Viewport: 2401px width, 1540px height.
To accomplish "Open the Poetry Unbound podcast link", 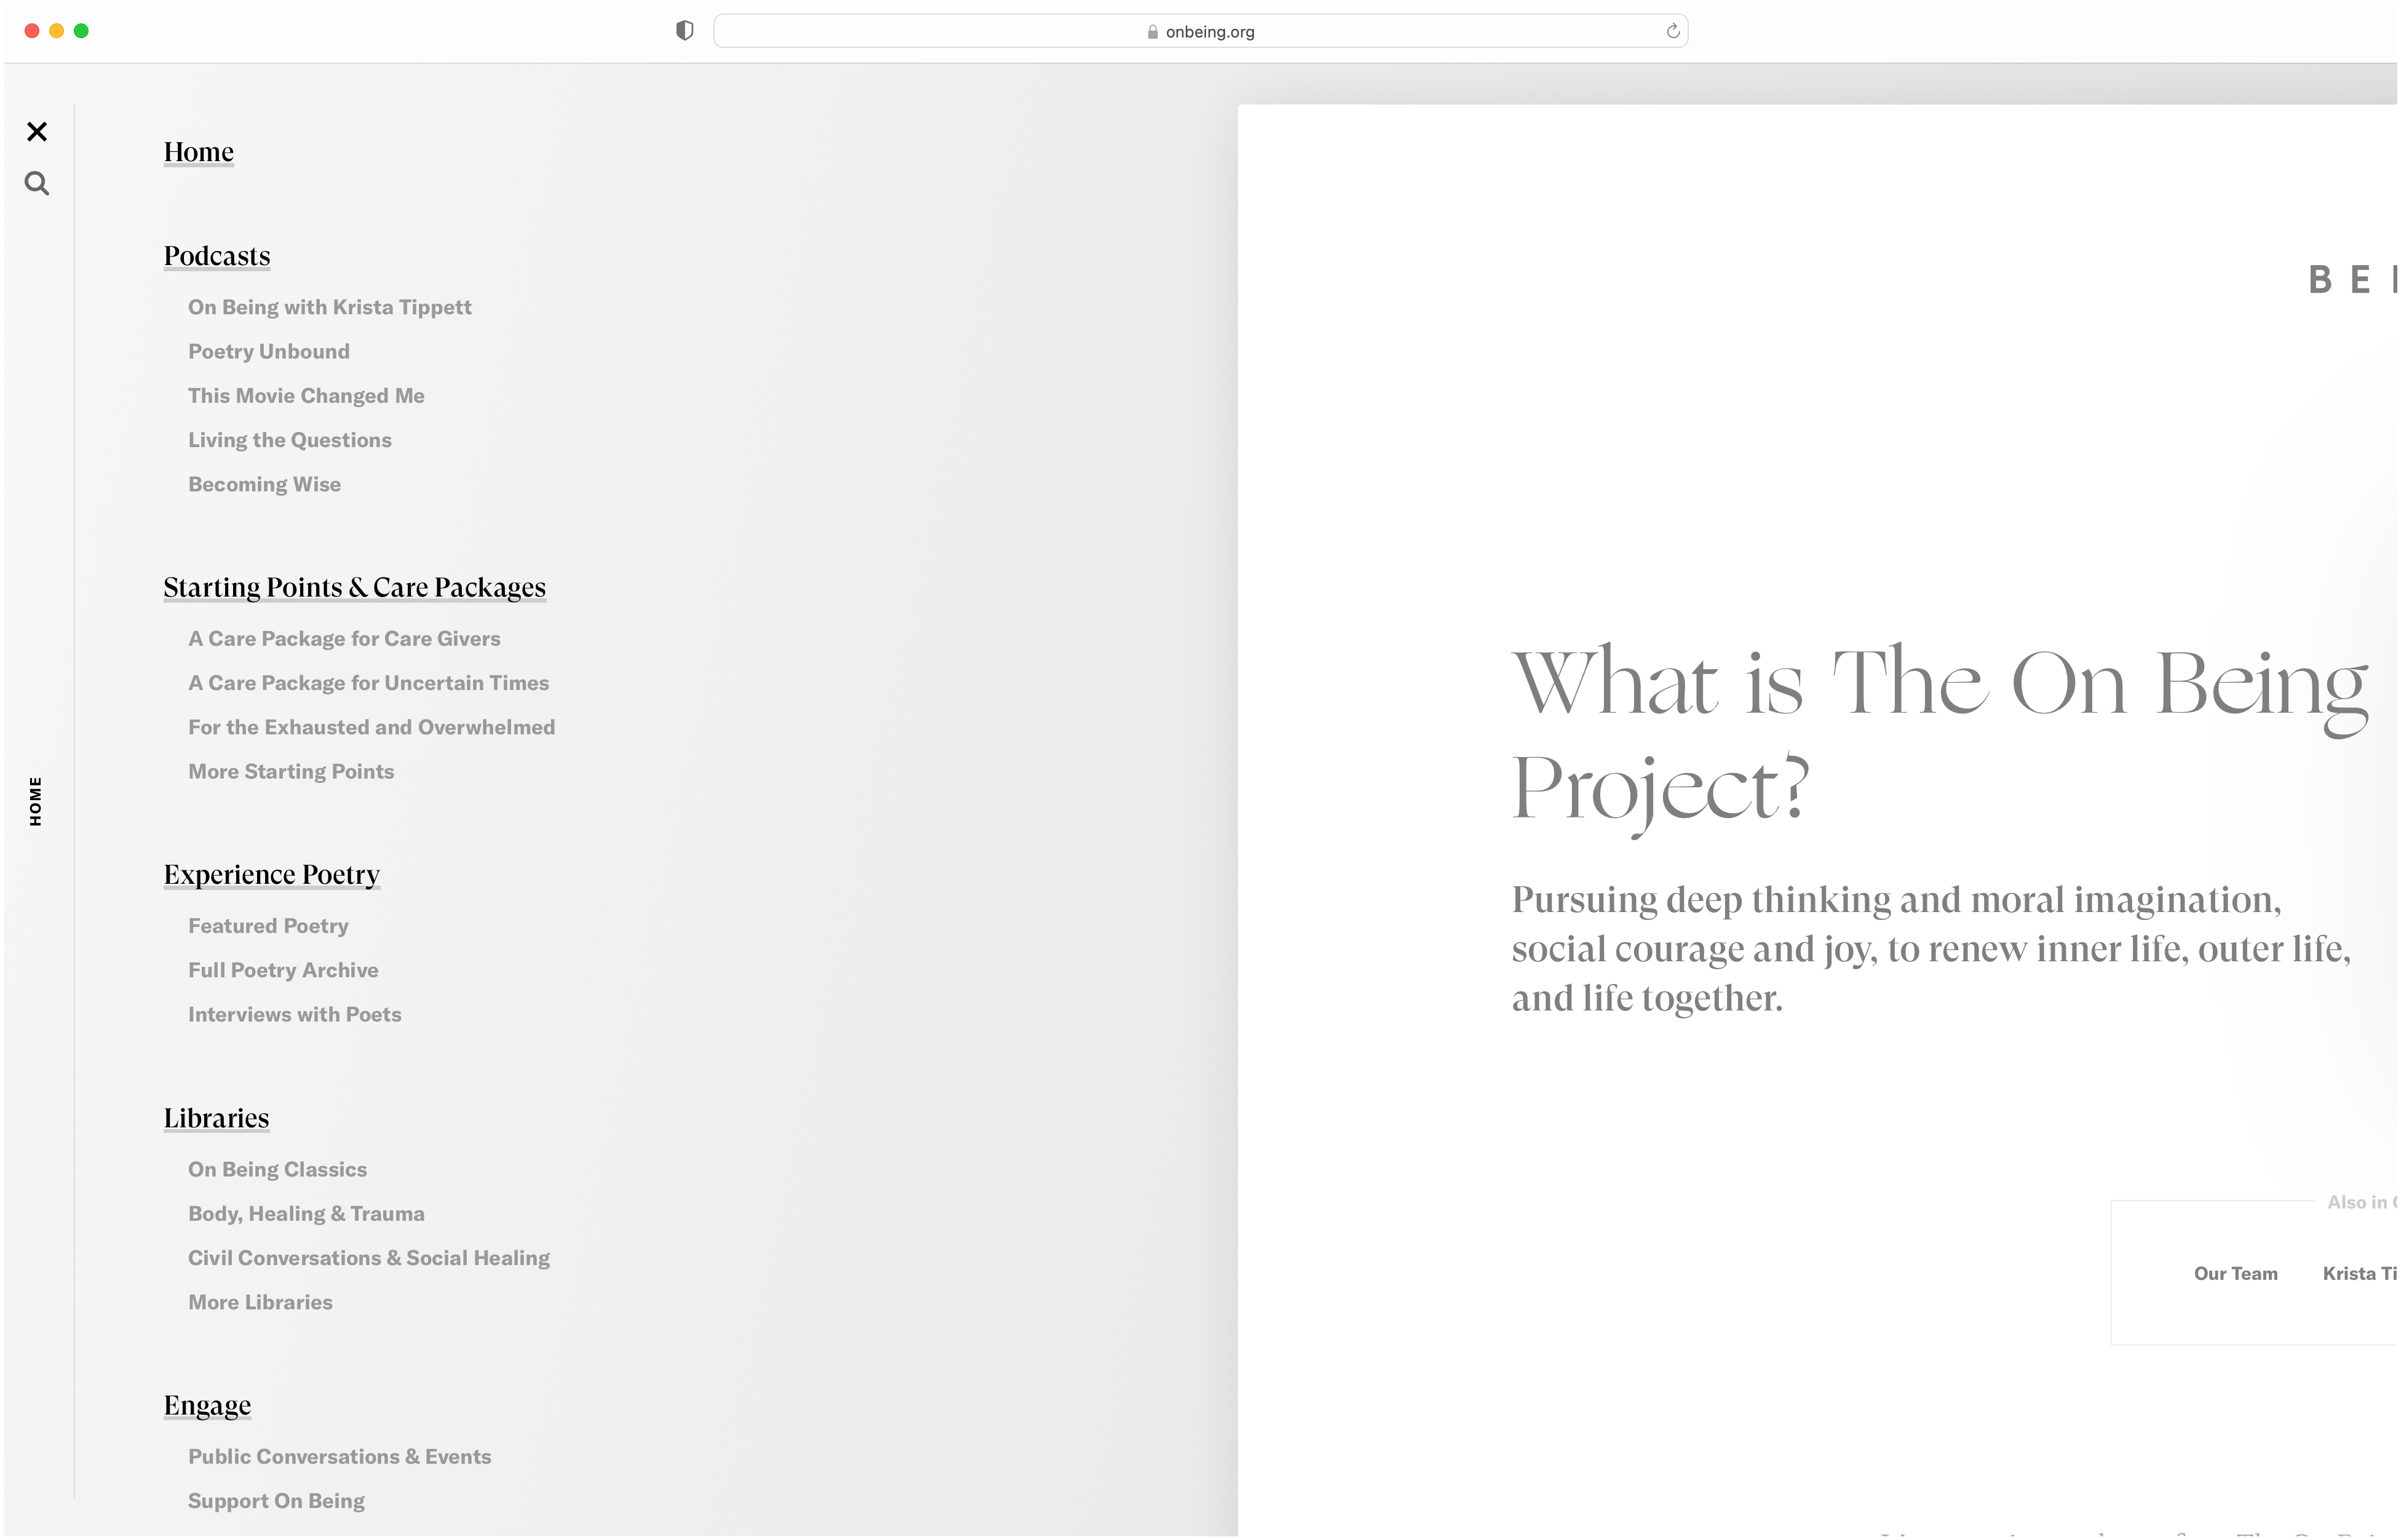I will 269,352.
